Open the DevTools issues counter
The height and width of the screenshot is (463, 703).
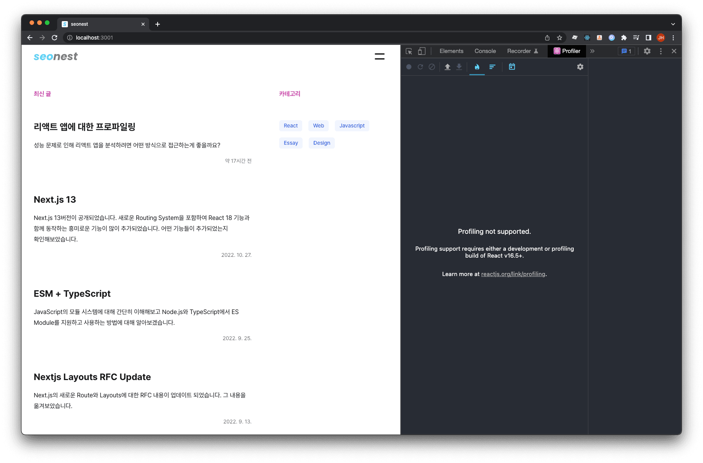pyautogui.click(x=626, y=51)
